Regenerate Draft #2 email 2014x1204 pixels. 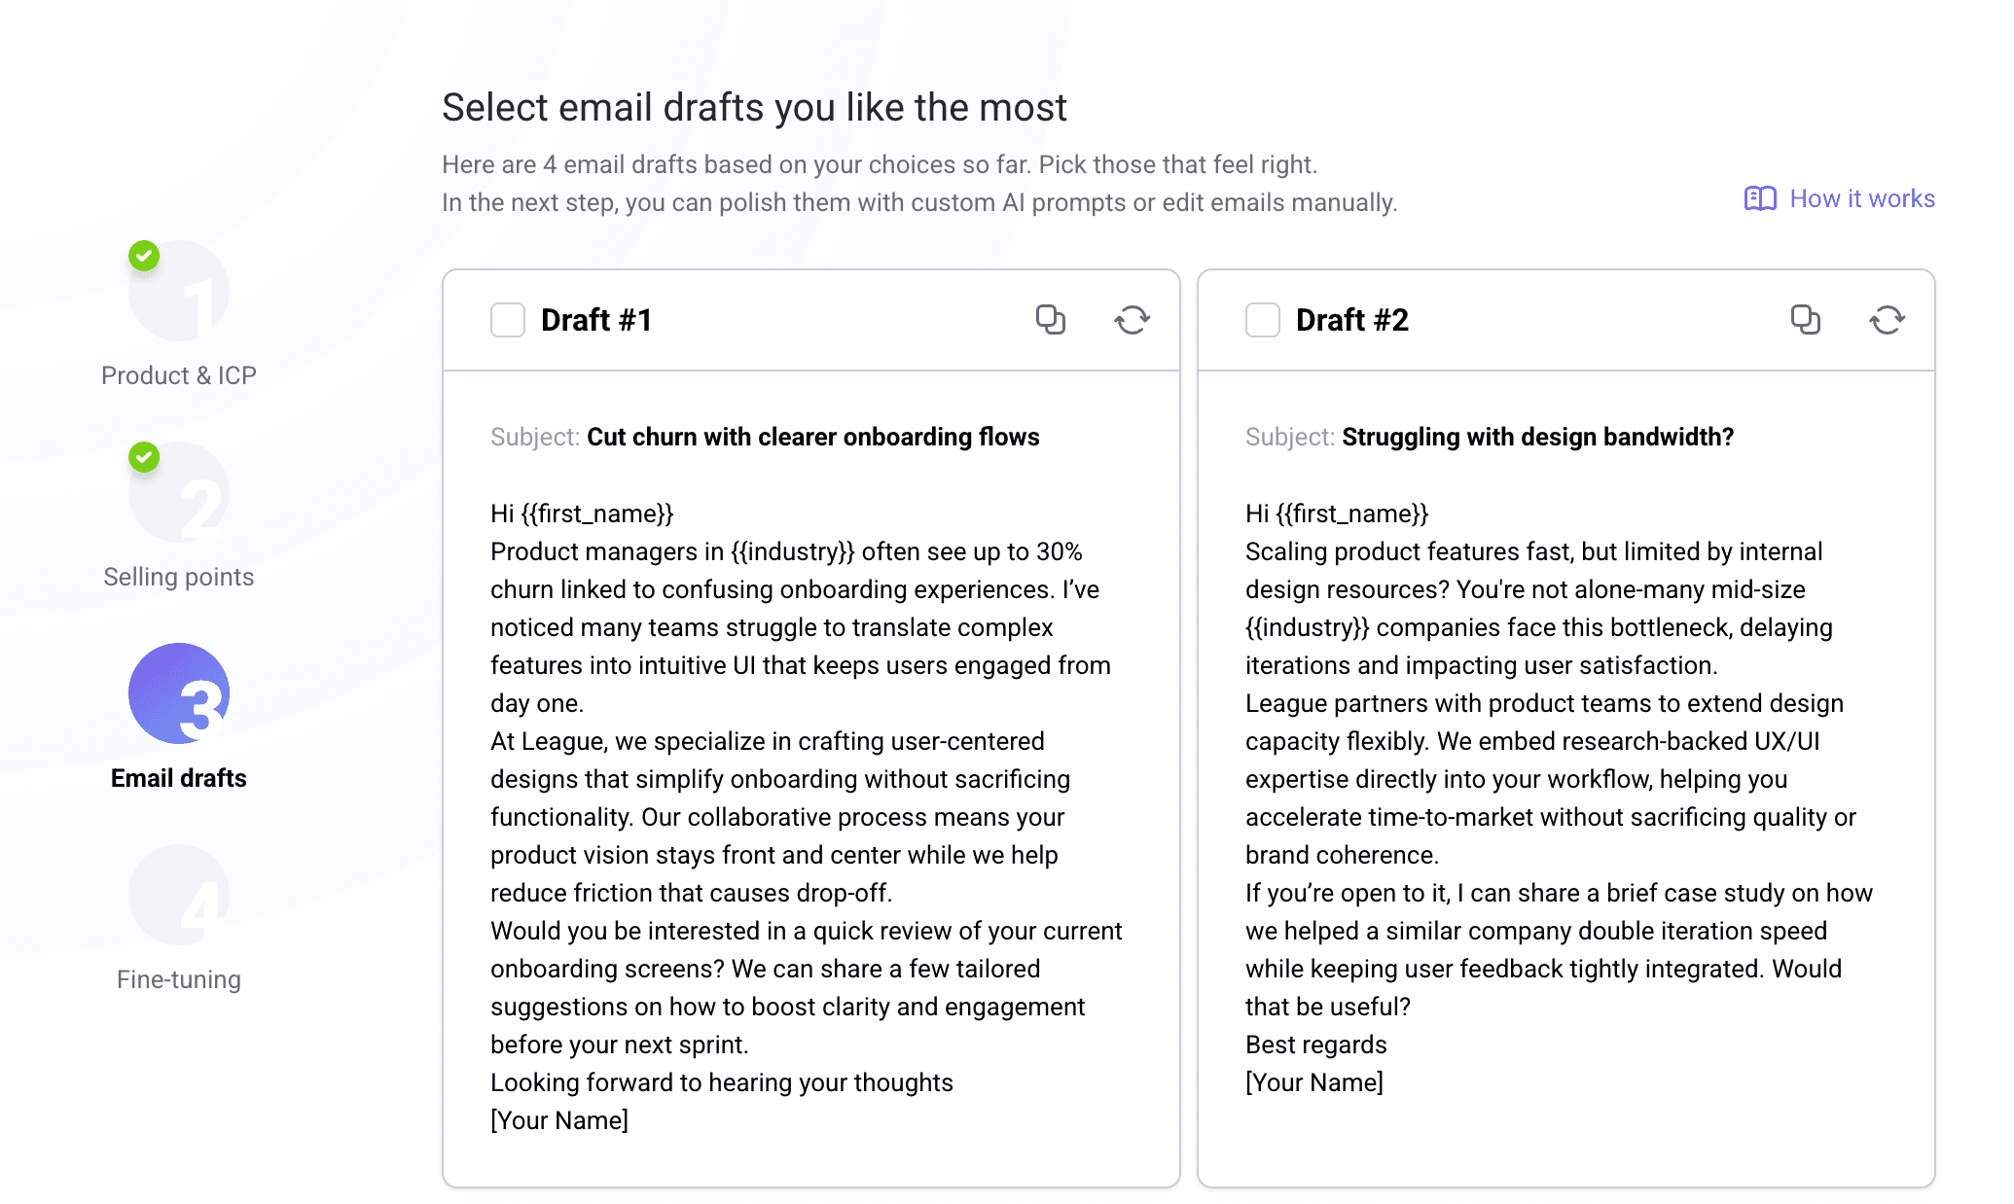click(1887, 319)
